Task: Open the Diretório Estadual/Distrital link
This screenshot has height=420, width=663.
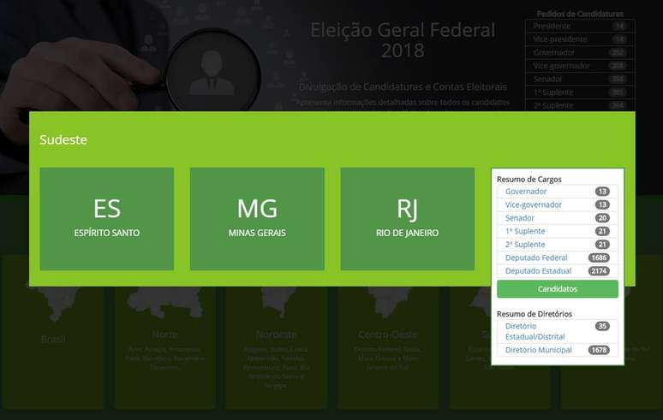Action: coord(535,331)
